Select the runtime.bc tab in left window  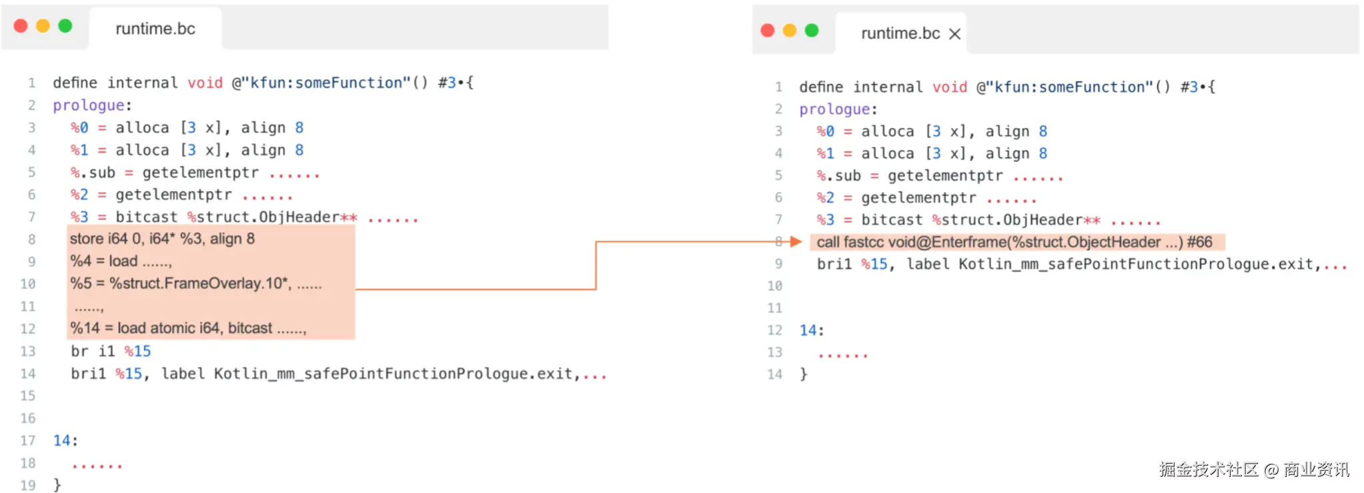point(155,29)
